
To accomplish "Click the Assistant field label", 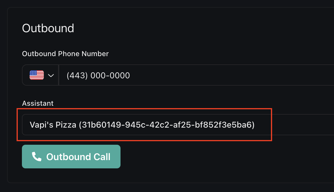I will pos(38,103).
